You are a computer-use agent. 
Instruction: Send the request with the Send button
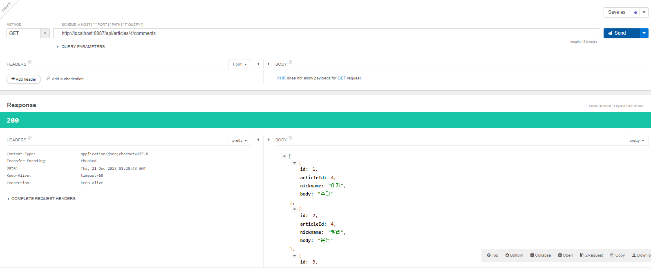tap(621, 33)
